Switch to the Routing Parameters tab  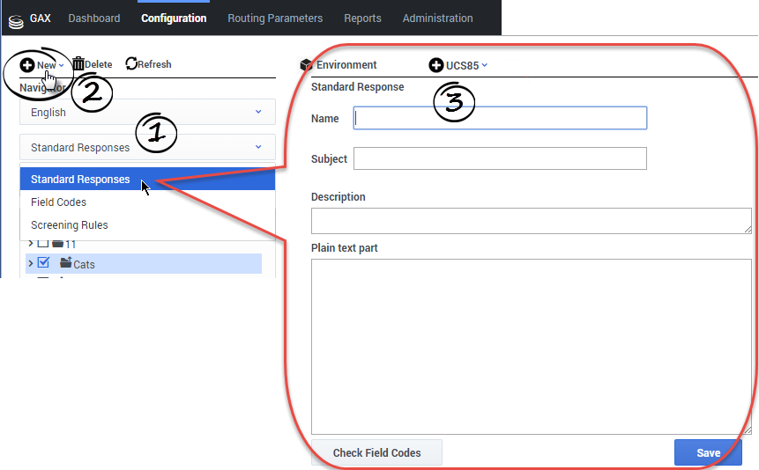click(275, 18)
